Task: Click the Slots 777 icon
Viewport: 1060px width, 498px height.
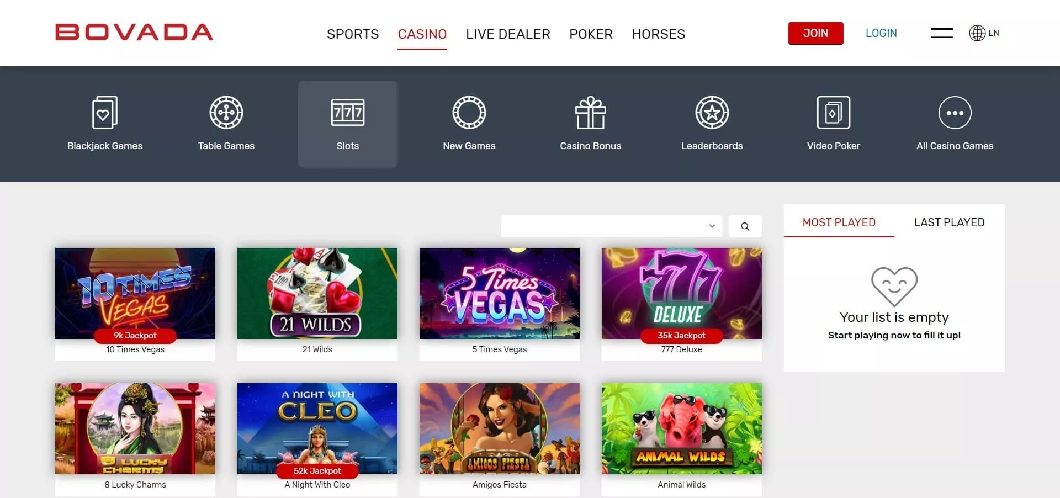Action: [x=348, y=113]
